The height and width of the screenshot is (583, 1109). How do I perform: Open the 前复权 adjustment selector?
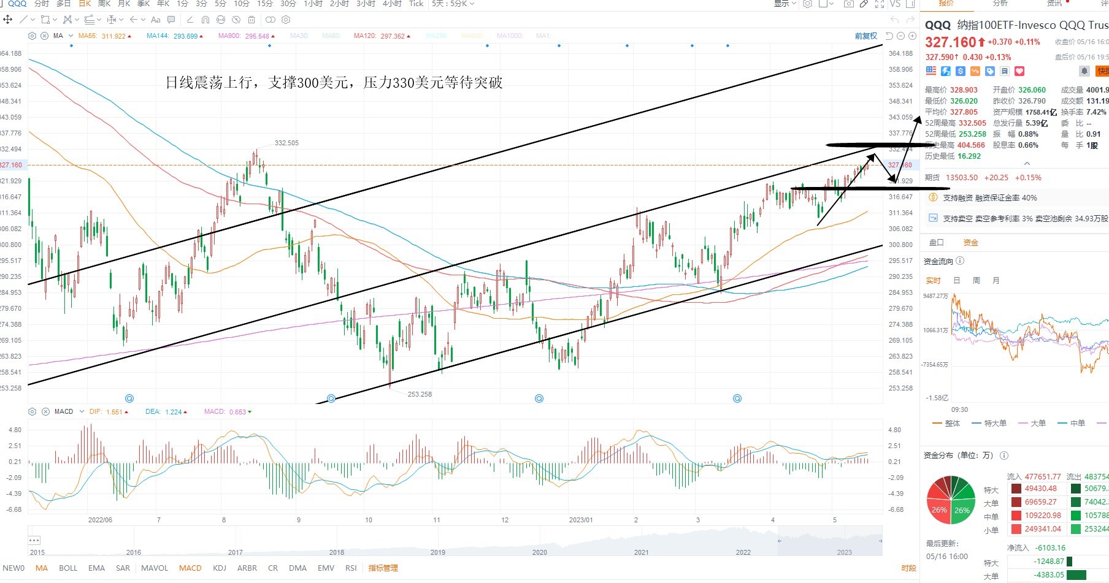866,36
